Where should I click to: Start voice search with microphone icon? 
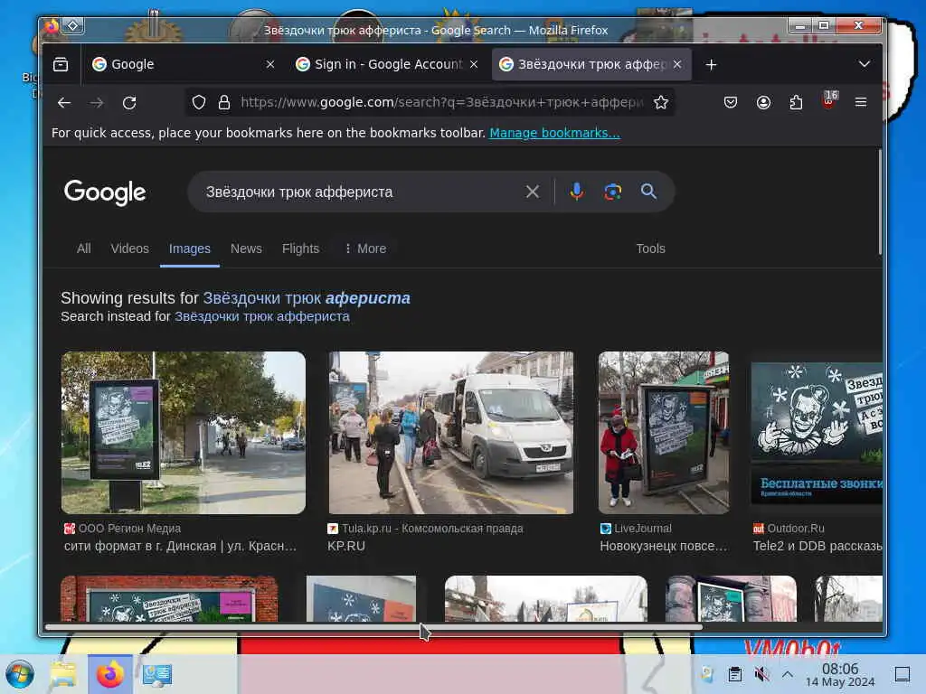click(577, 192)
